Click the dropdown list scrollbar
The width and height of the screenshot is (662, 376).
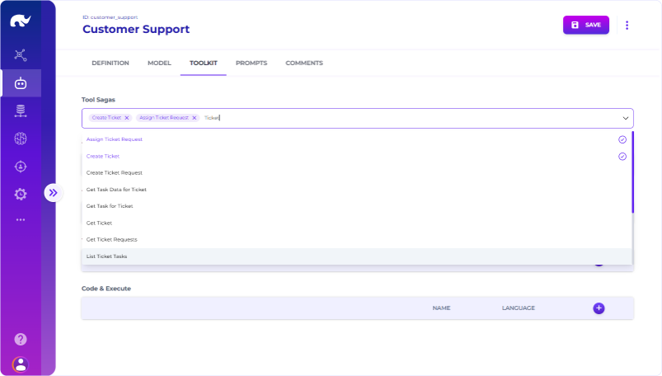(x=632, y=172)
